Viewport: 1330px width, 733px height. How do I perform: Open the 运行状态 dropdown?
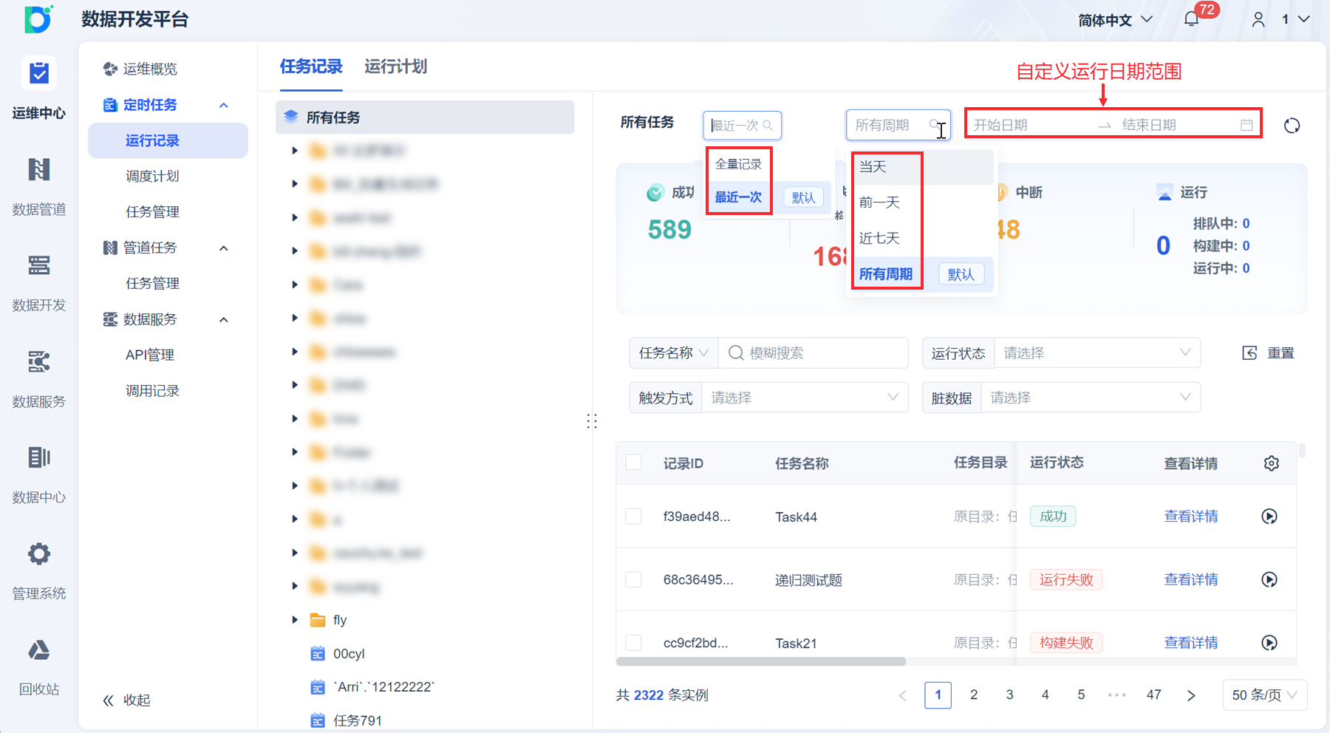(1097, 353)
